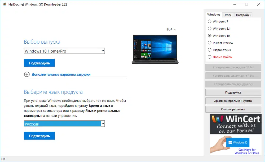
Task: Click the plus icon next to additional download options
Action: click(x=27, y=74)
